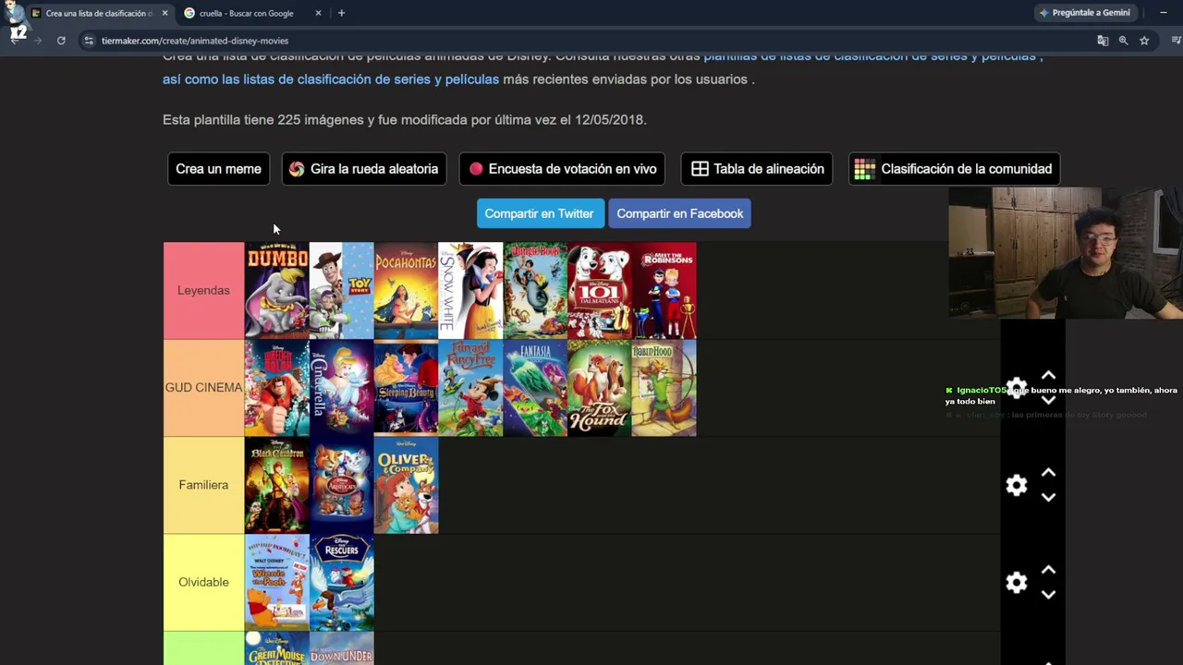Switch to the tiermaker tab

pos(100,13)
